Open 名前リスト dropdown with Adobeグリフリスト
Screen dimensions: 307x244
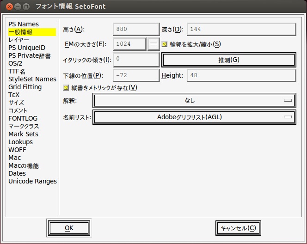click(194, 117)
